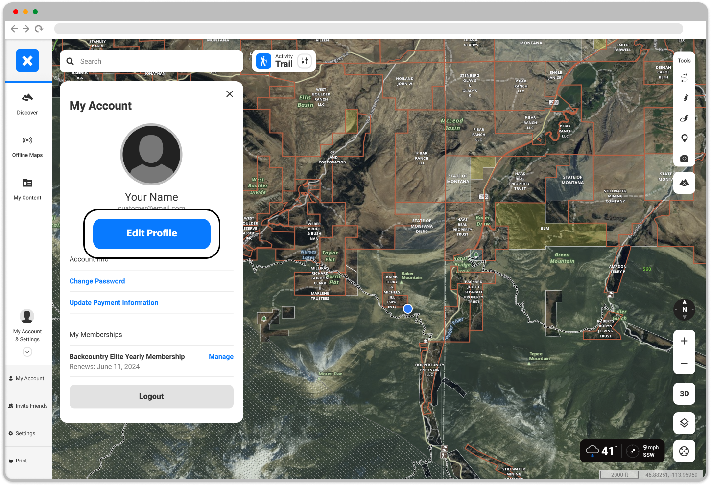Select the area shape drawing tool
This screenshot has width=711, height=485.
684,118
